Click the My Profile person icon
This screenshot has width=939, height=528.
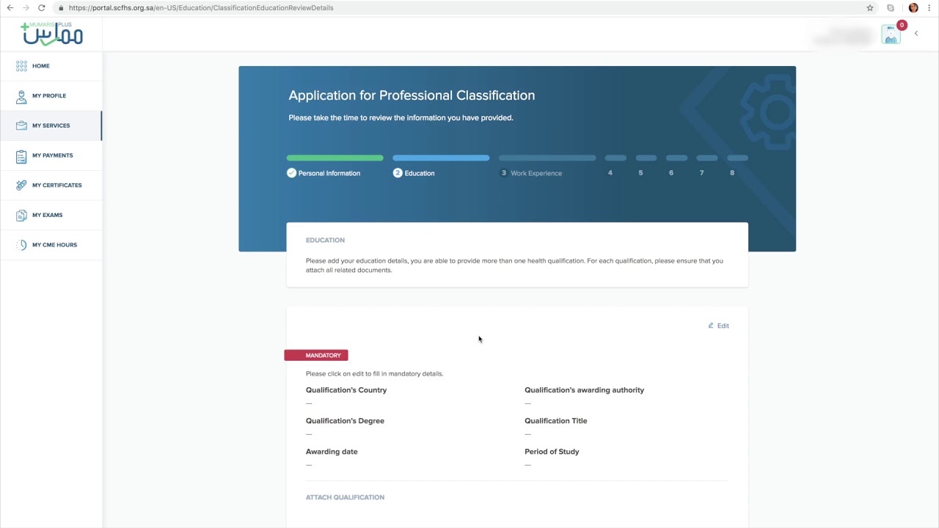[x=21, y=96]
